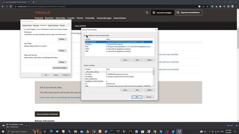
Task: Select the DriverData system variable row
Action: [x=119, y=77]
